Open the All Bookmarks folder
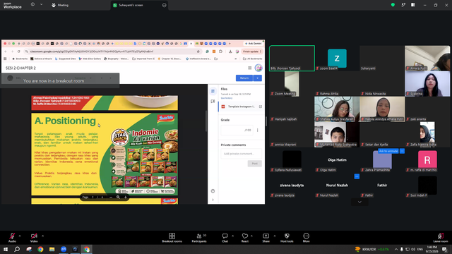Viewport: 452px width, 254px height. coord(252,59)
